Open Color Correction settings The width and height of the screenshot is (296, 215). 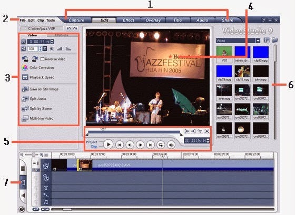(38, 67)
